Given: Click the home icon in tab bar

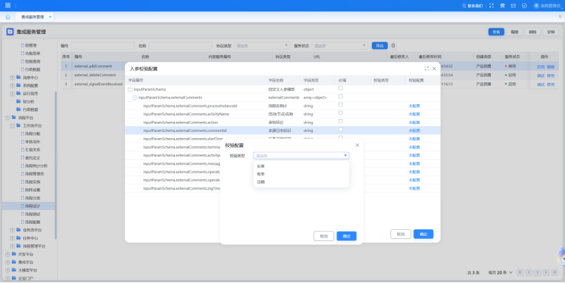Looking at the screenshot, I should pyautogui.click(x=8, y=16).
